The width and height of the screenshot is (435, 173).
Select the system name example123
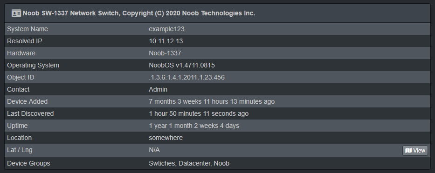click(166, 29)
